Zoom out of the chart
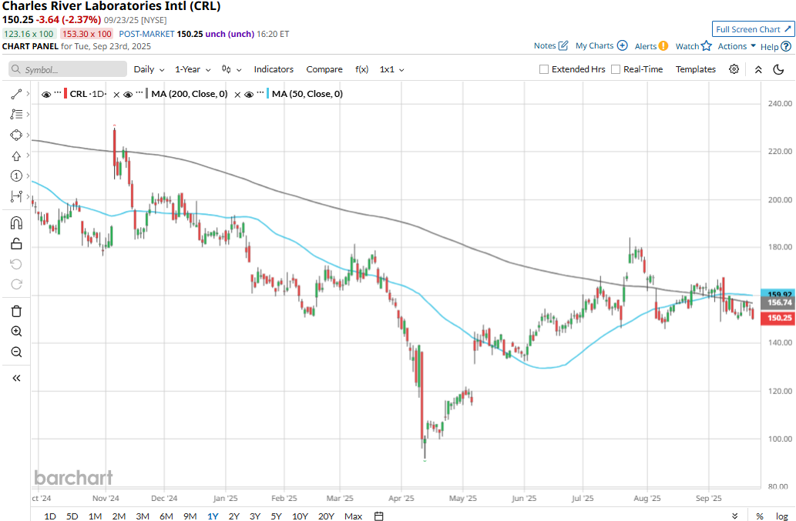This screenshot has width=796, height=521. pos(16,352)
